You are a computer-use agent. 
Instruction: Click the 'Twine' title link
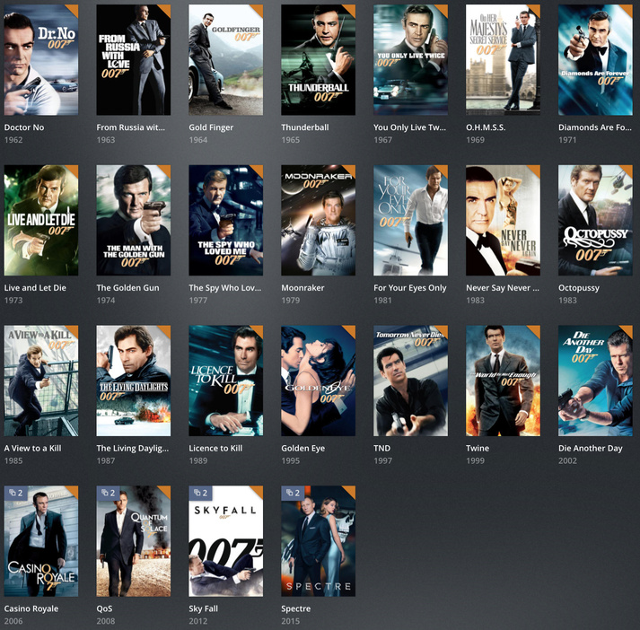click(478, 448)
